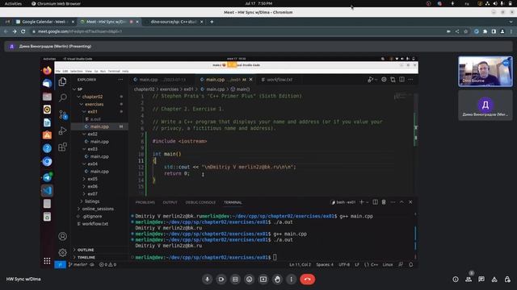Open a new browser tab
The image size is (517, 290).
(212, 22)
